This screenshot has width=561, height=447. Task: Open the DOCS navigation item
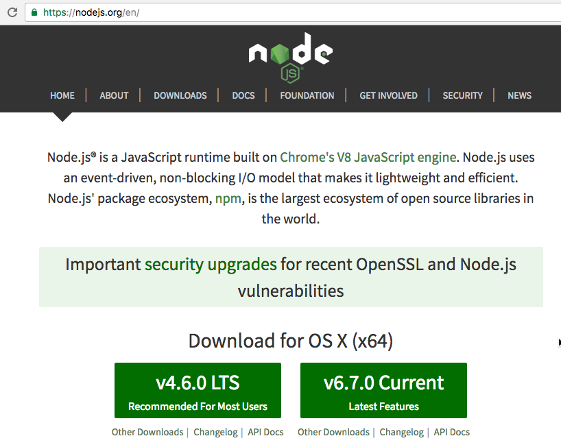tap(243, 95)
